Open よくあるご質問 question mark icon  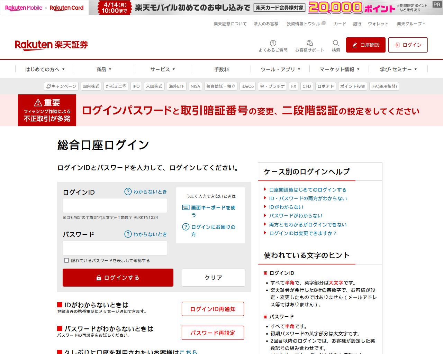tap(273, 43)
